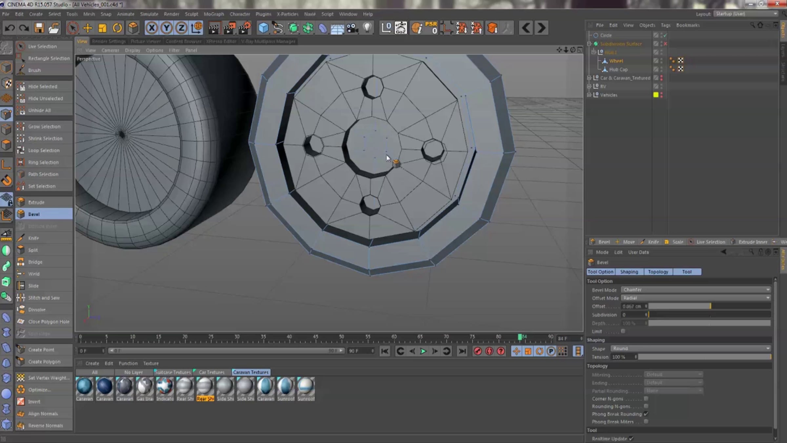This screenshot has width=787, height=443.
Task: Open the Bevel Mode dropdown
Action: tap(696, 290)
